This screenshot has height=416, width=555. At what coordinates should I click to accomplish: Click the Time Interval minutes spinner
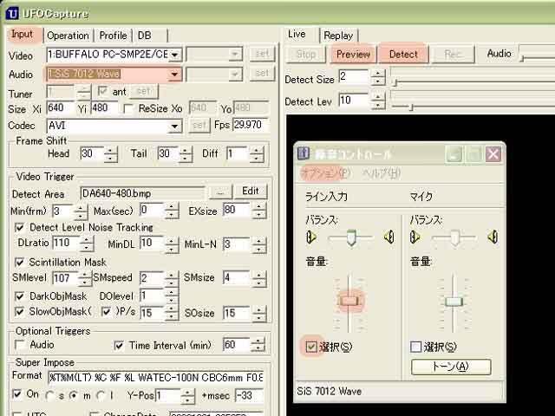point(258,345)
